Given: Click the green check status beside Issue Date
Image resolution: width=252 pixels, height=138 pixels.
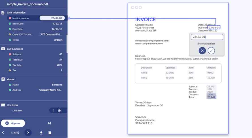Looking at the screenshot, I should click(10, 24).
